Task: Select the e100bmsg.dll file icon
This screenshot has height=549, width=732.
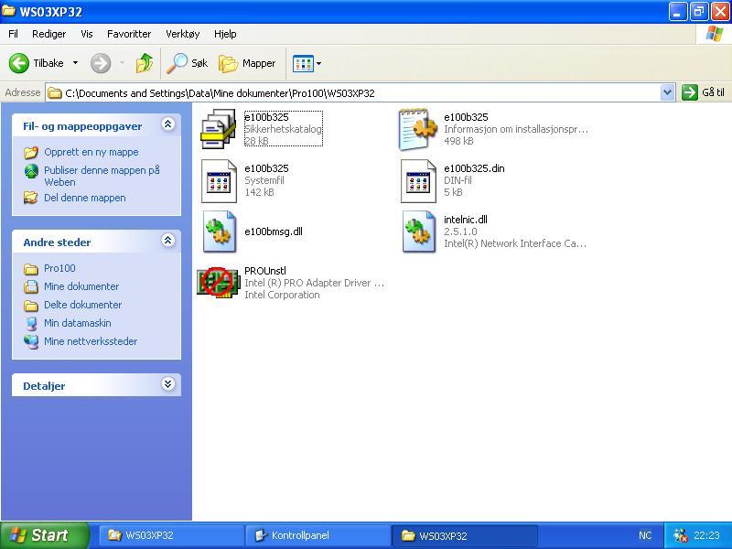Action: pyautogui.click(x=220, y=231)
